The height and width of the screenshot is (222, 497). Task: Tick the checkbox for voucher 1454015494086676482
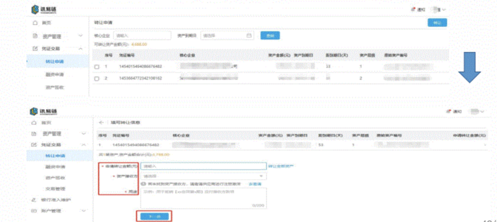pyautogui.click(x=97, y=67)
